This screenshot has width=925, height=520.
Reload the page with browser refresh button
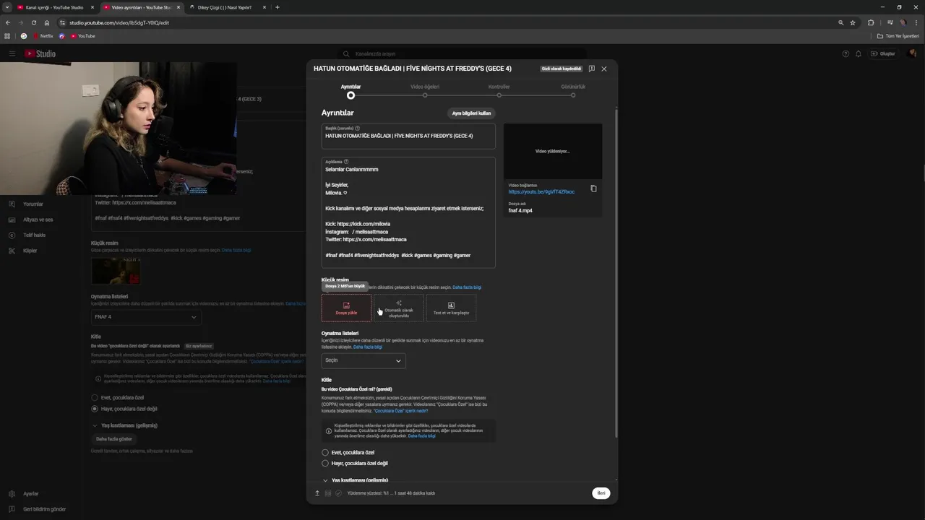click(x=33, y=22)
